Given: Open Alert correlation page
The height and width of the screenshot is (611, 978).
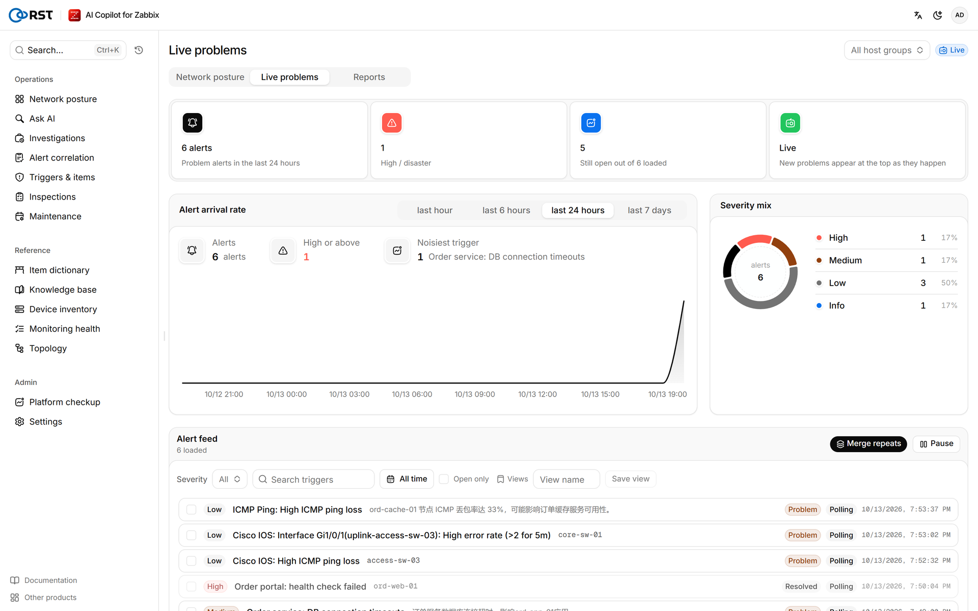Looking at the screenshot, I should pyautogui.click(x=62, y=158).
